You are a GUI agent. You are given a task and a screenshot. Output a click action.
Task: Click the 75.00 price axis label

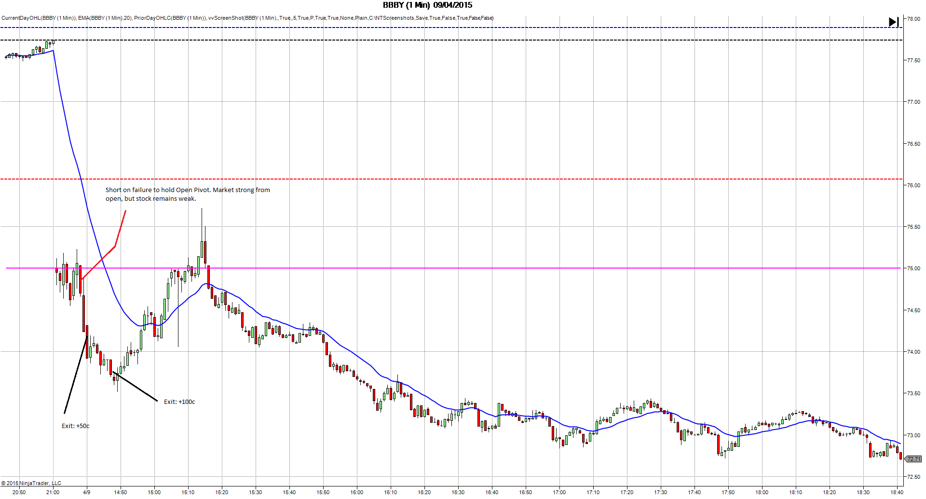(913, 268)
